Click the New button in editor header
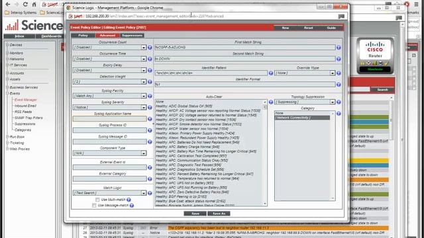 tap(286, 28)
